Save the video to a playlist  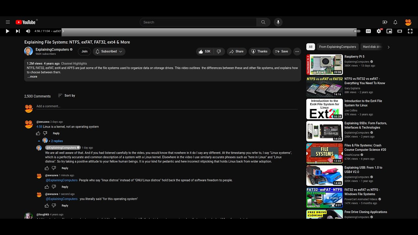click(281, 52)
